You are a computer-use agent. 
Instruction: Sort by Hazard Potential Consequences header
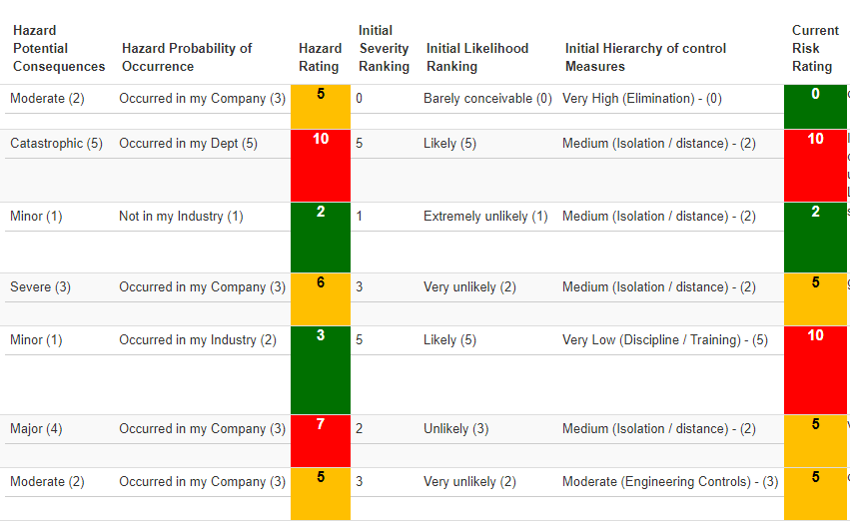58,48
